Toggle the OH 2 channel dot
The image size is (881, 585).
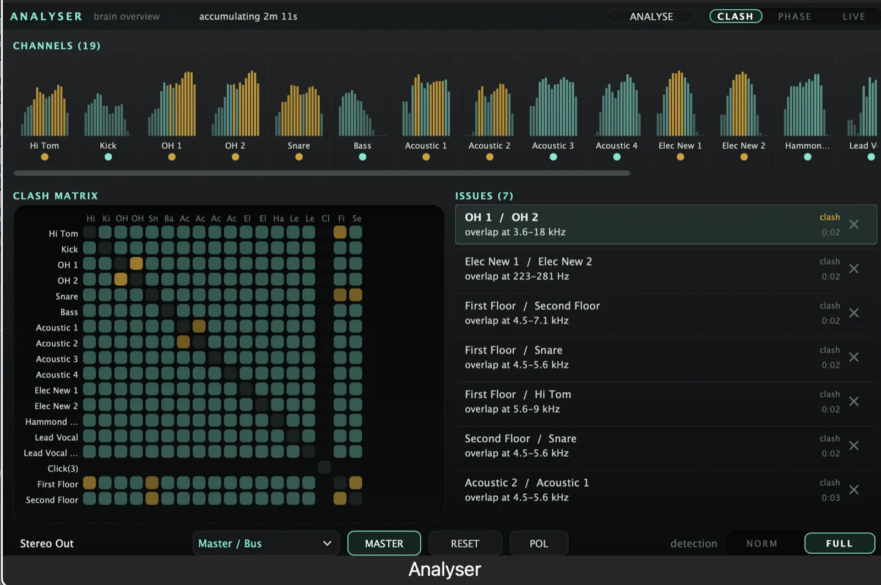pyautogui.click(x=235, y=157)
